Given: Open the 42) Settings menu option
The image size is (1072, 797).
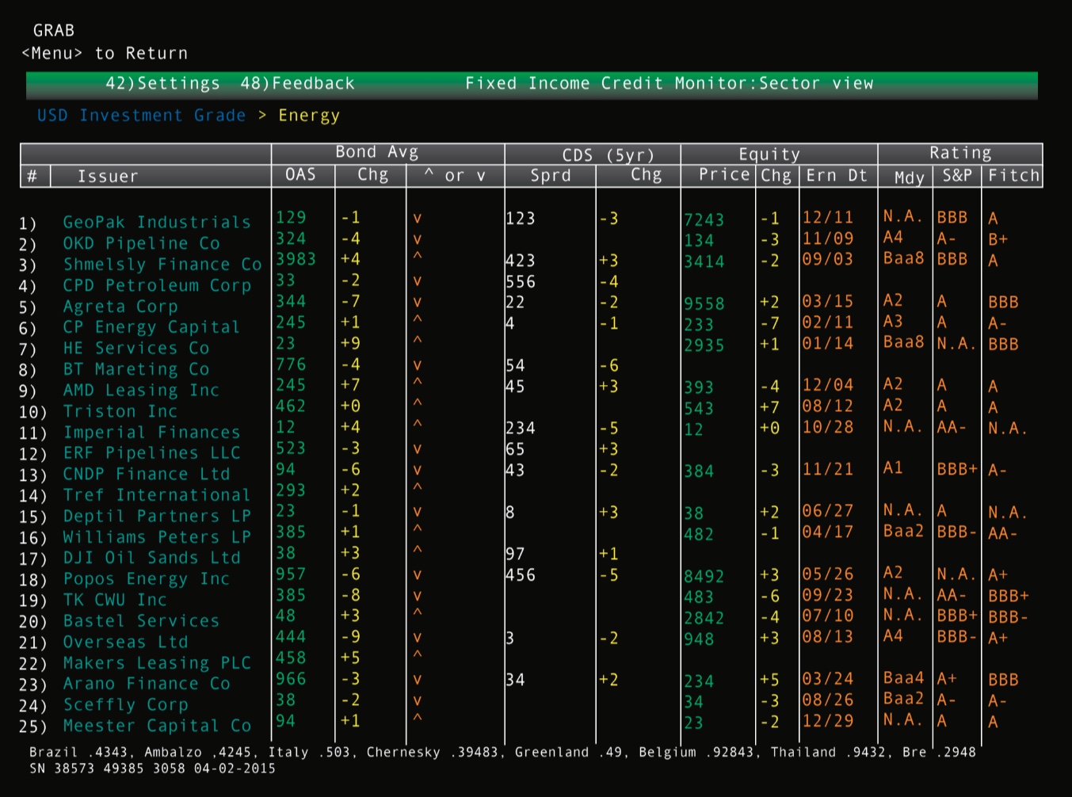Looking at the screenshot, I should tap(162, 83).
